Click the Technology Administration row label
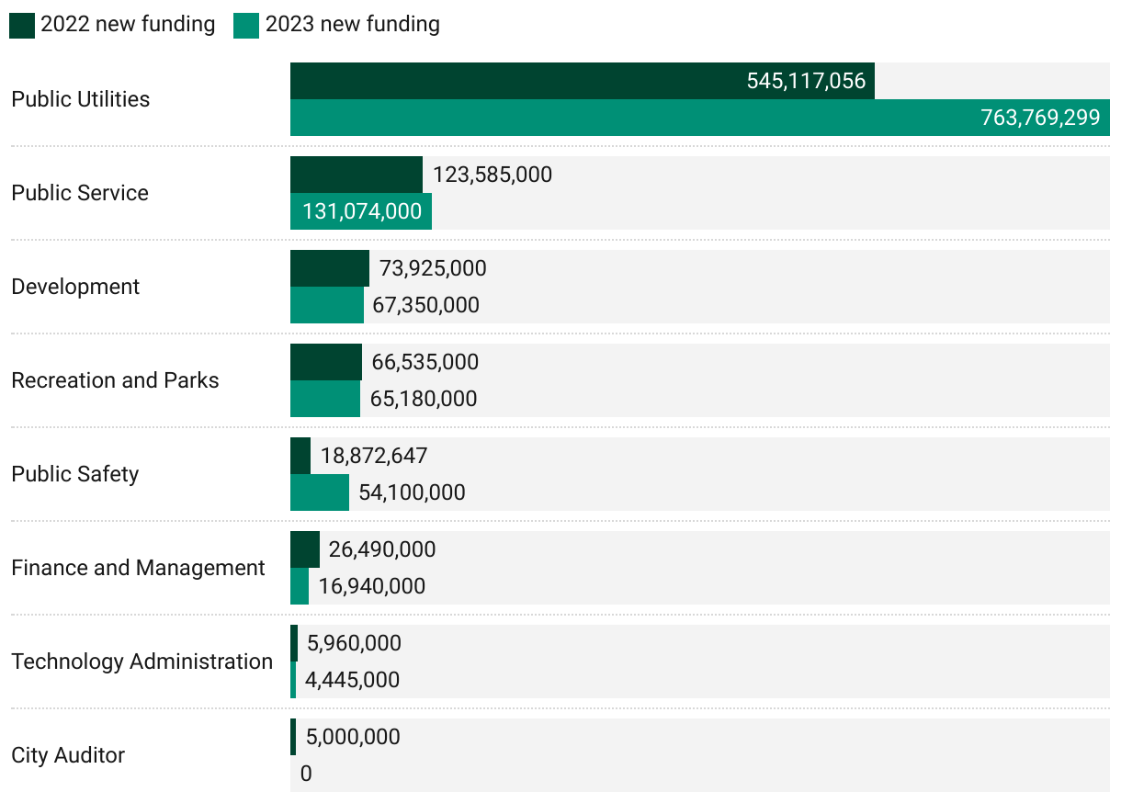This screenshot has width=1121, height=803. pyautogui.click(x=142, y=662)
